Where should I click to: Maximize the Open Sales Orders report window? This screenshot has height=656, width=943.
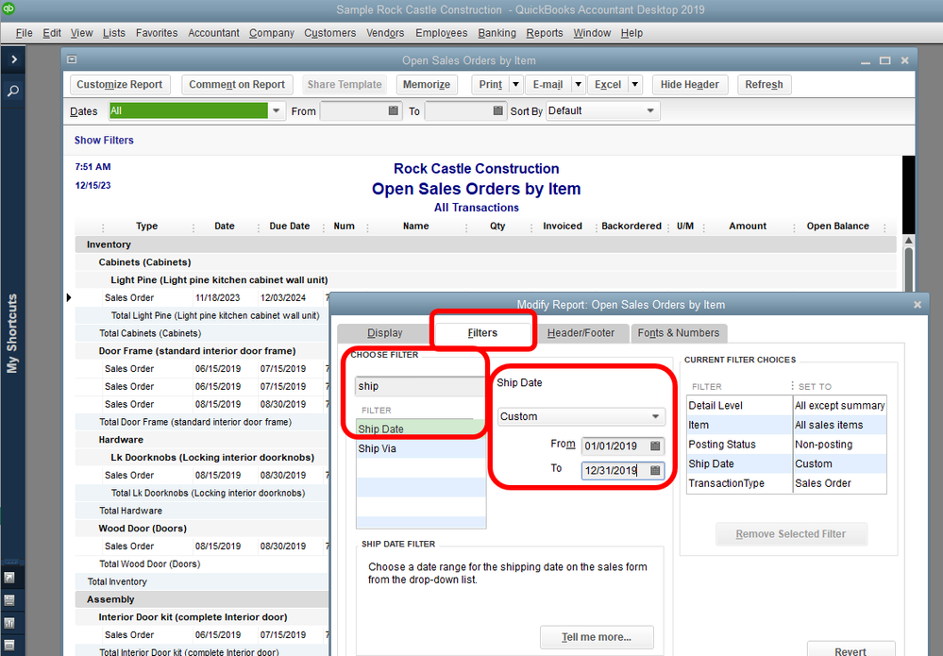coord(884,60)
